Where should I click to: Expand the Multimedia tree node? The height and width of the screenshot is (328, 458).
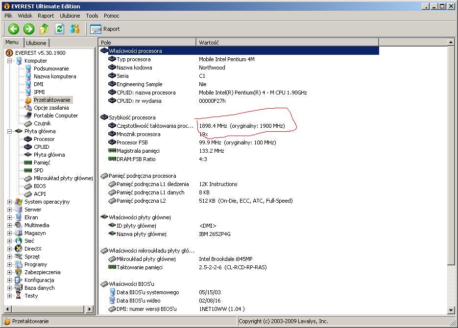tap(10, 225)
